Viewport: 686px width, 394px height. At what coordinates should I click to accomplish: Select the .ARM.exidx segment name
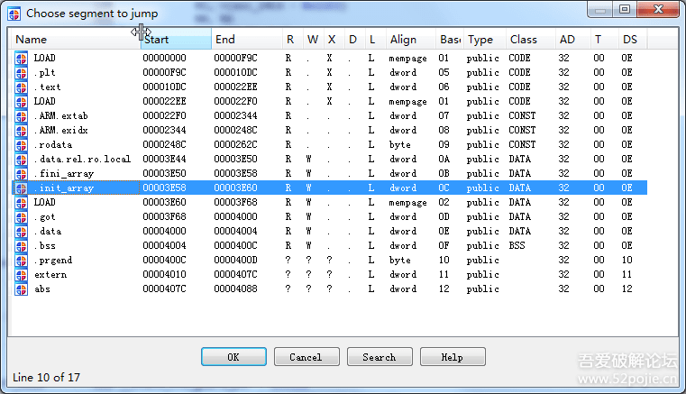click(x=60, y=131)
